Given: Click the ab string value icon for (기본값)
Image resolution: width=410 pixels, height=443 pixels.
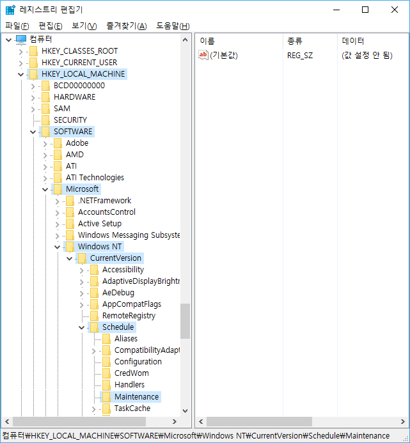Looking at the screenshot, I should 203,55.
